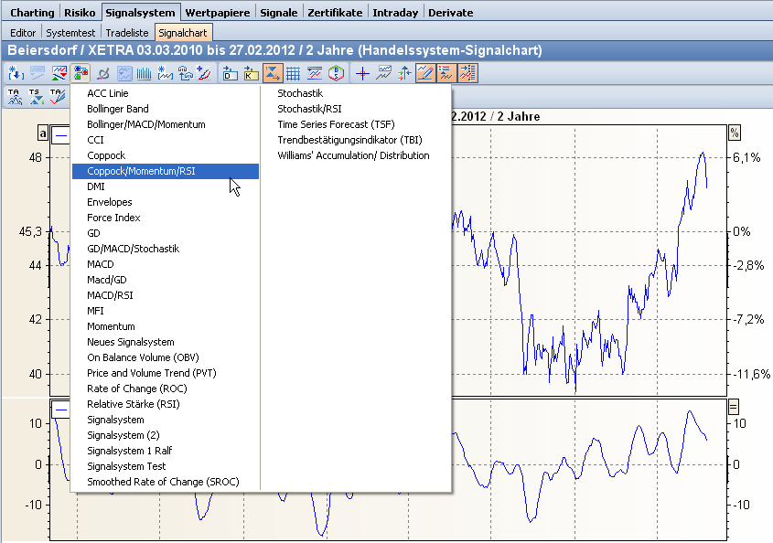Screen dimensions: 773x543
Task: Select Coppock/Momentum/RSI from the list
Action: [141, 171]
